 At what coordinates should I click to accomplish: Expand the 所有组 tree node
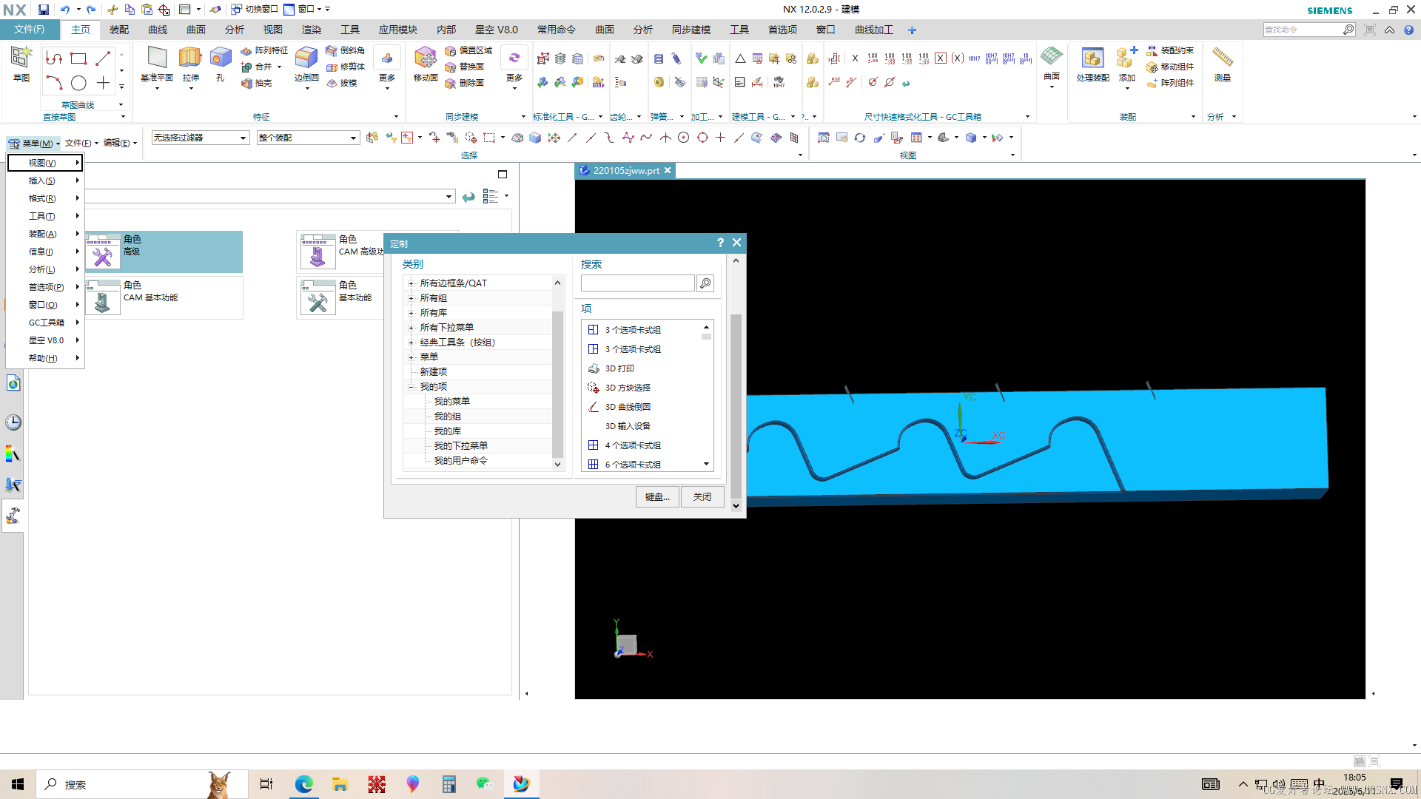click(411, 298)
